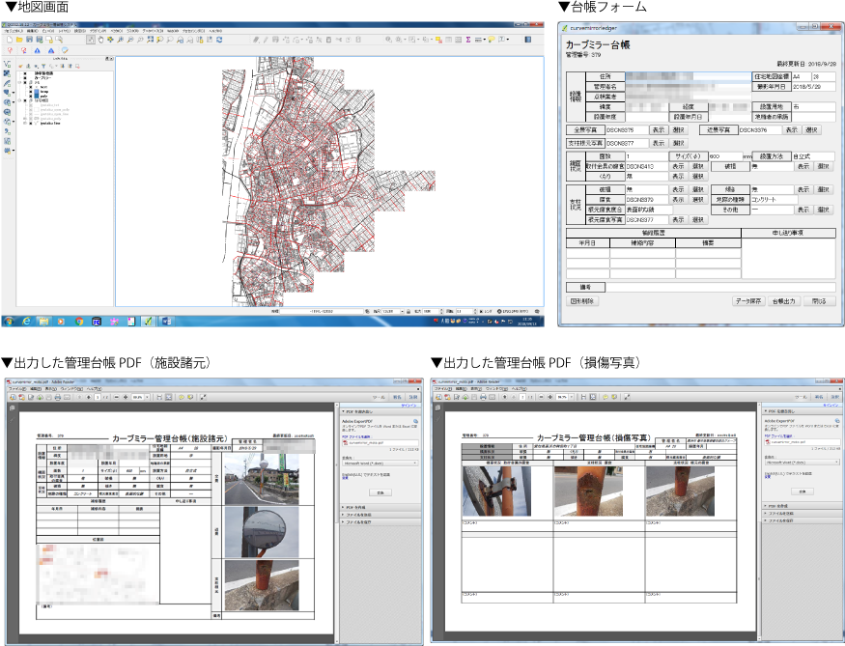Viewport: 845px width, 646px height.
Task: Click the Open Project folder icon in QGIS
Action: 18,40
